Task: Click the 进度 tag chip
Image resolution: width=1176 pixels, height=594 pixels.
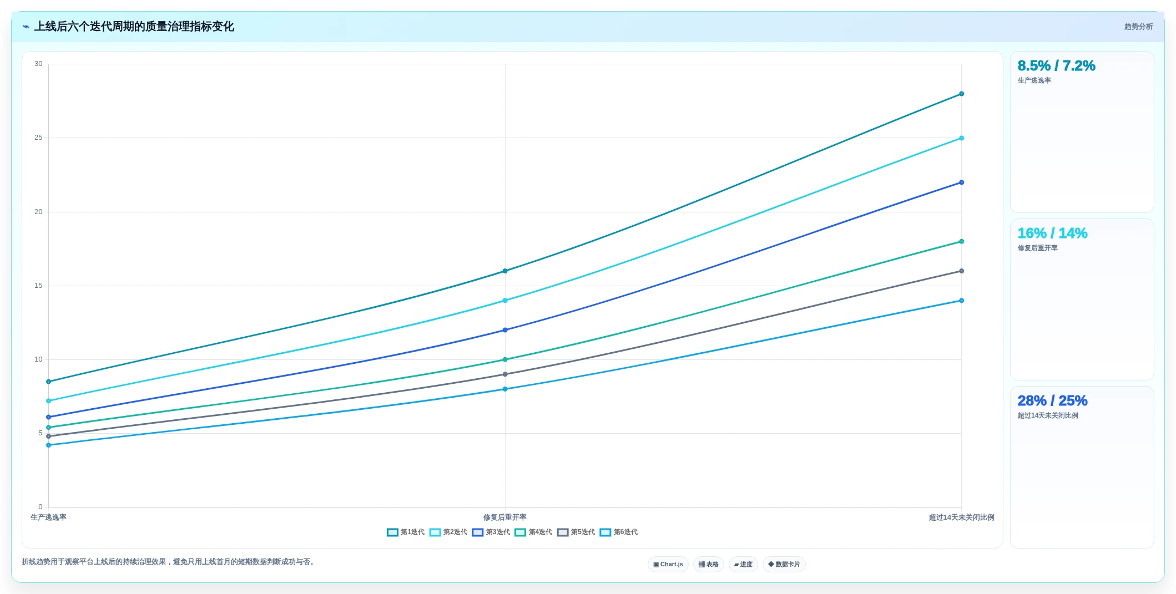Action: (x=743, y=565)
